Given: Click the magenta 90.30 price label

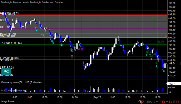Looking at the screenshot, I should pyautogui.click(x=80, y=50).
